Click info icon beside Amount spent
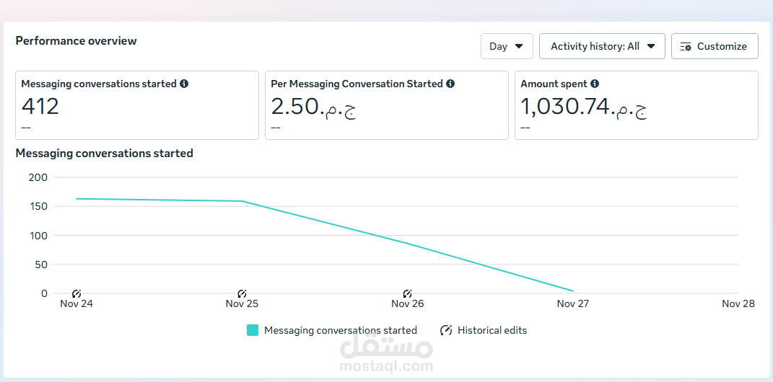The width and height of the screenshot is (773, 382). click(x=595, y=84)
